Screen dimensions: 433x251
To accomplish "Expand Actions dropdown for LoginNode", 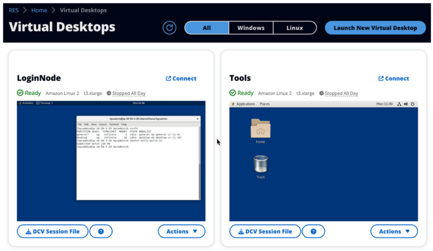I will 181,232.
